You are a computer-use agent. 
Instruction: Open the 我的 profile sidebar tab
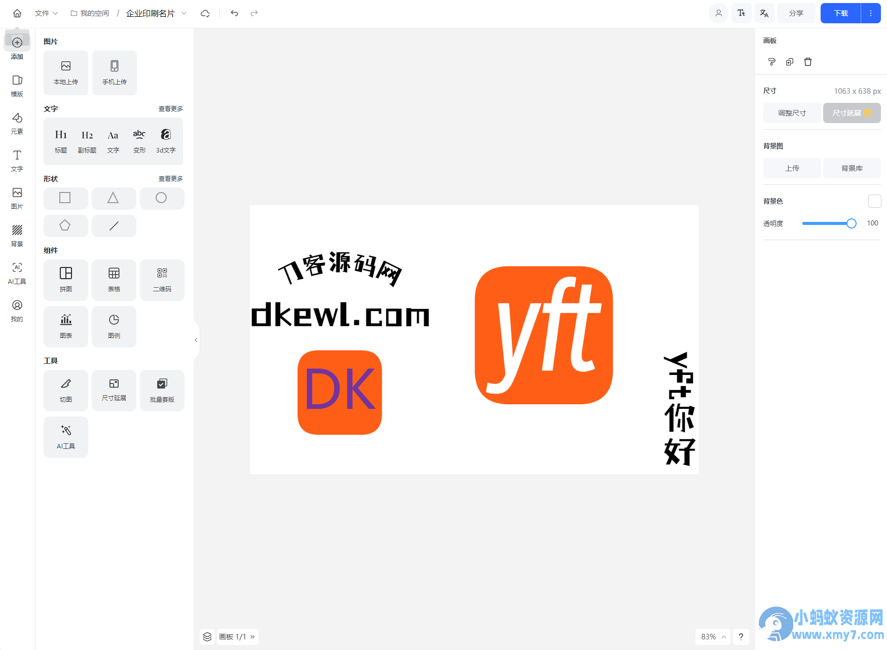tap(17, 311)
